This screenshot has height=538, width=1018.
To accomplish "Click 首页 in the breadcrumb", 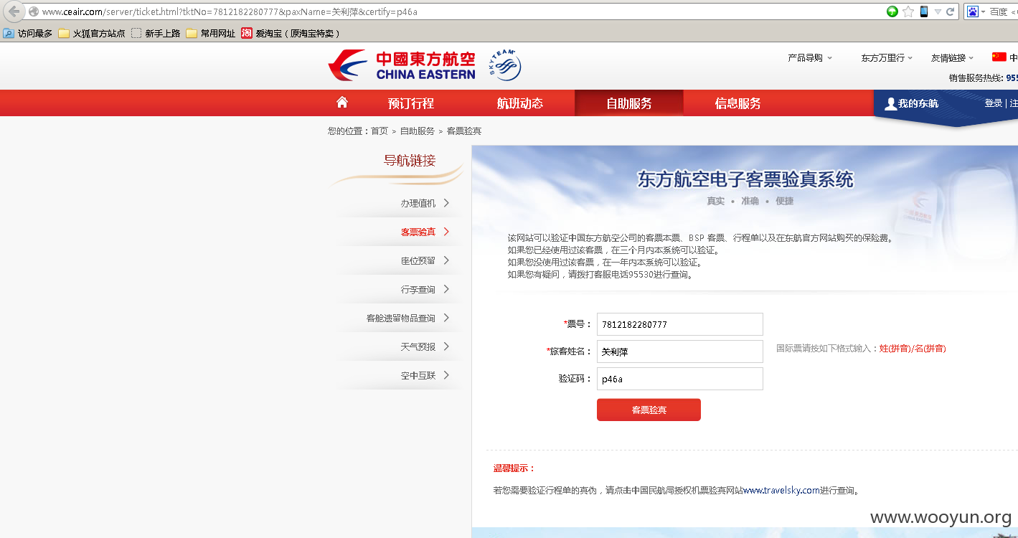I will click(x=380, y=131).
